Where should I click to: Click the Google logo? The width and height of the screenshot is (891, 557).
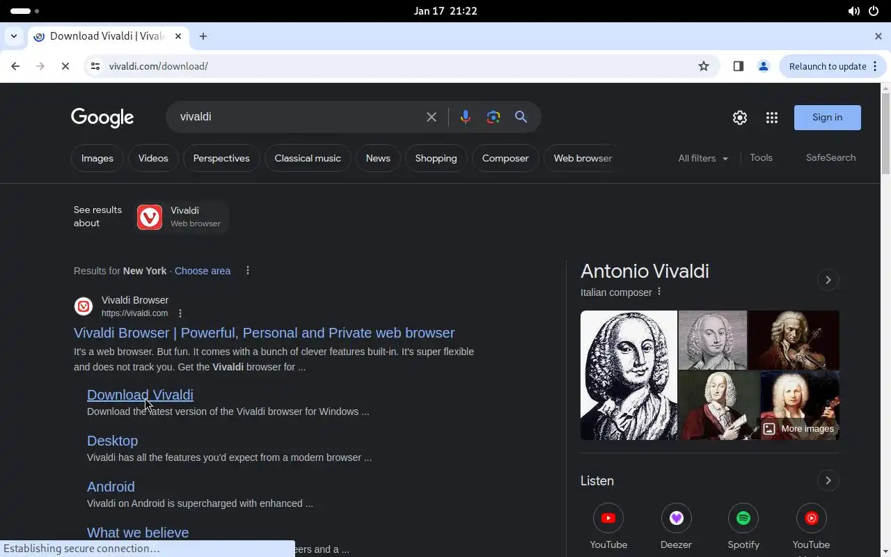(102, 118)
